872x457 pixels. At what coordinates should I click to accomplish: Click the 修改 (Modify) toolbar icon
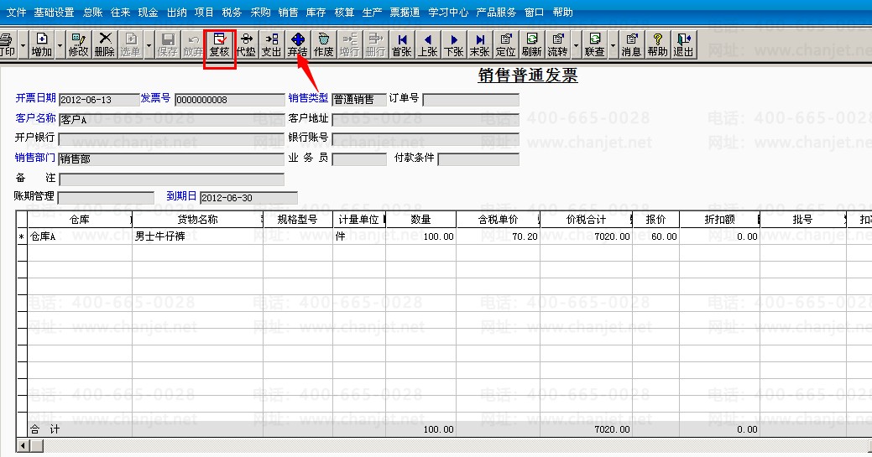click(78, 44)
